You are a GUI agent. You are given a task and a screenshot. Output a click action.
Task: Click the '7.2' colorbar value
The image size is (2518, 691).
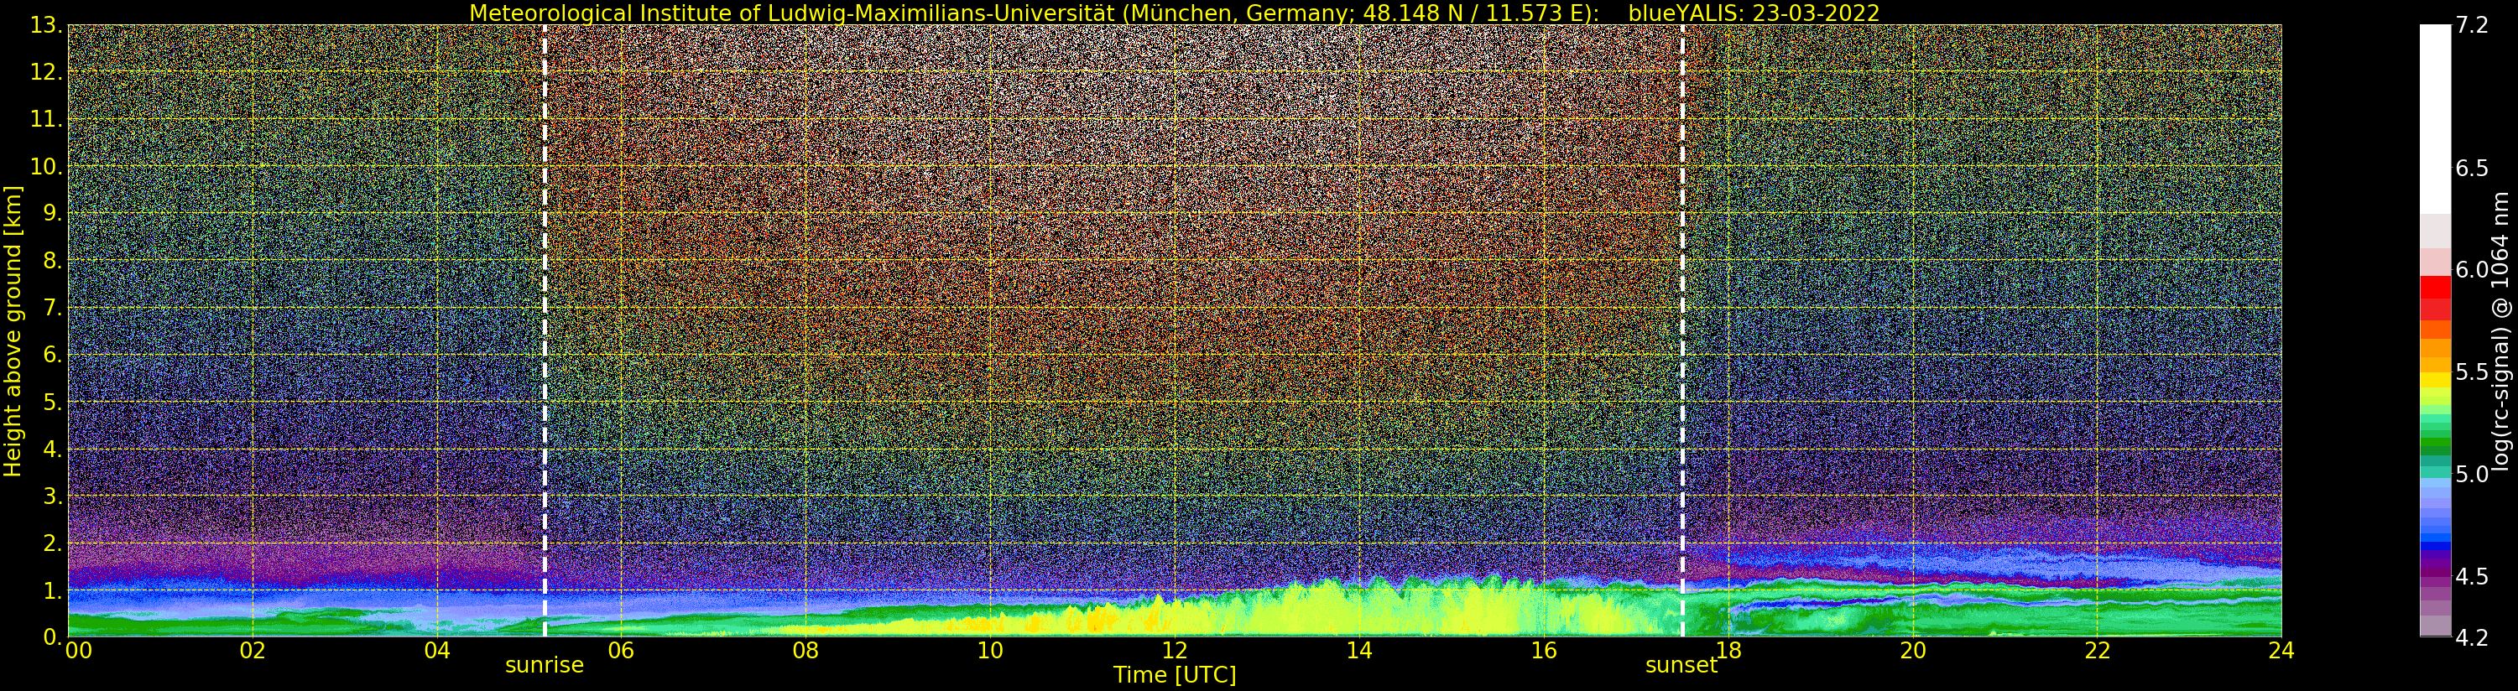pyautogui.click(x=2472, y=25)
